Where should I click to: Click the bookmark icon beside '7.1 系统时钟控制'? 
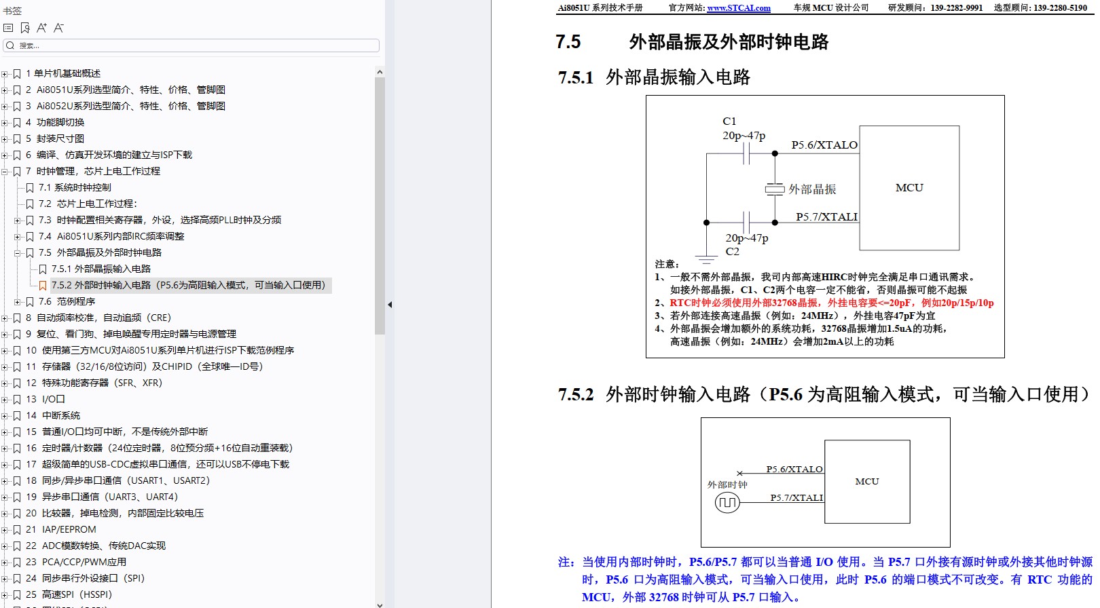pyautogui.click(x=30, y=187)
